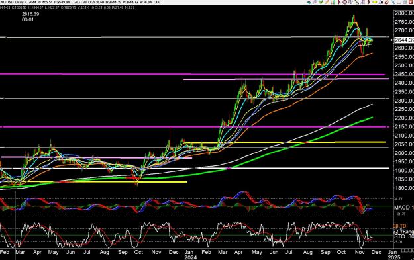The width and height of the screenshot is (414, 260).
Task: Click the 1800.00 price axis label
Action: [404, 188]
